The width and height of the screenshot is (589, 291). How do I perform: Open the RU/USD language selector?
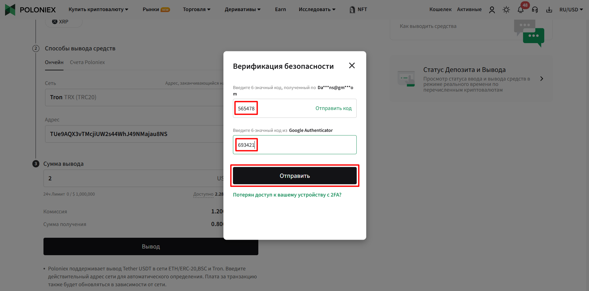click(x=571, y=10)
